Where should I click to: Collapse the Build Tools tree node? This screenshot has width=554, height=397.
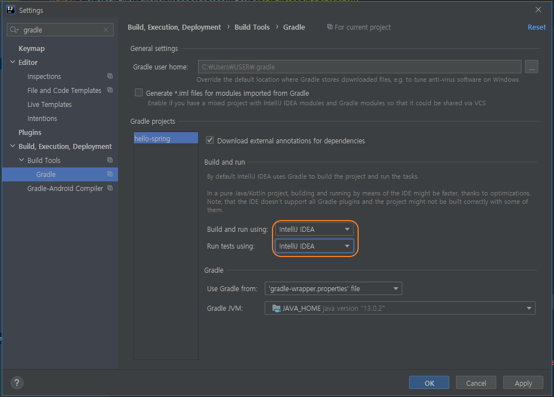click(22, 160)
